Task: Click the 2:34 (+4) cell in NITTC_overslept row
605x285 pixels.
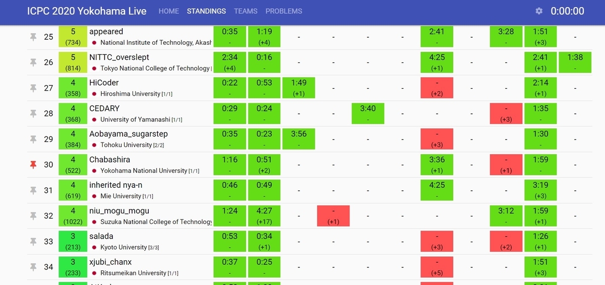Action: click(229, 62)
